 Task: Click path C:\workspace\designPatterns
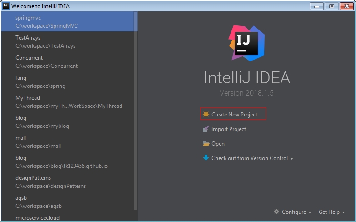point(50,186)
